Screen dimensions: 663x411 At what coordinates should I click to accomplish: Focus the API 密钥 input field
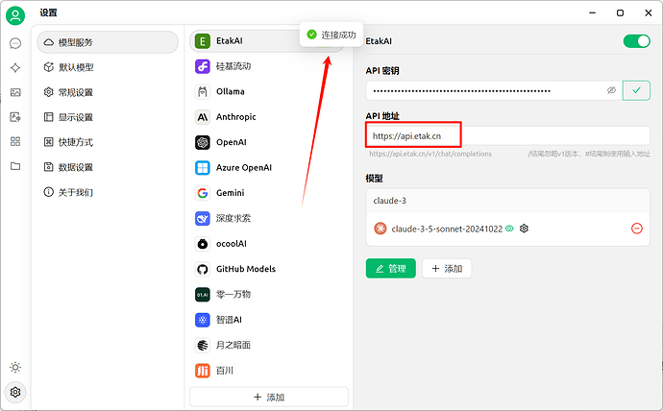(x=494, y=90)
